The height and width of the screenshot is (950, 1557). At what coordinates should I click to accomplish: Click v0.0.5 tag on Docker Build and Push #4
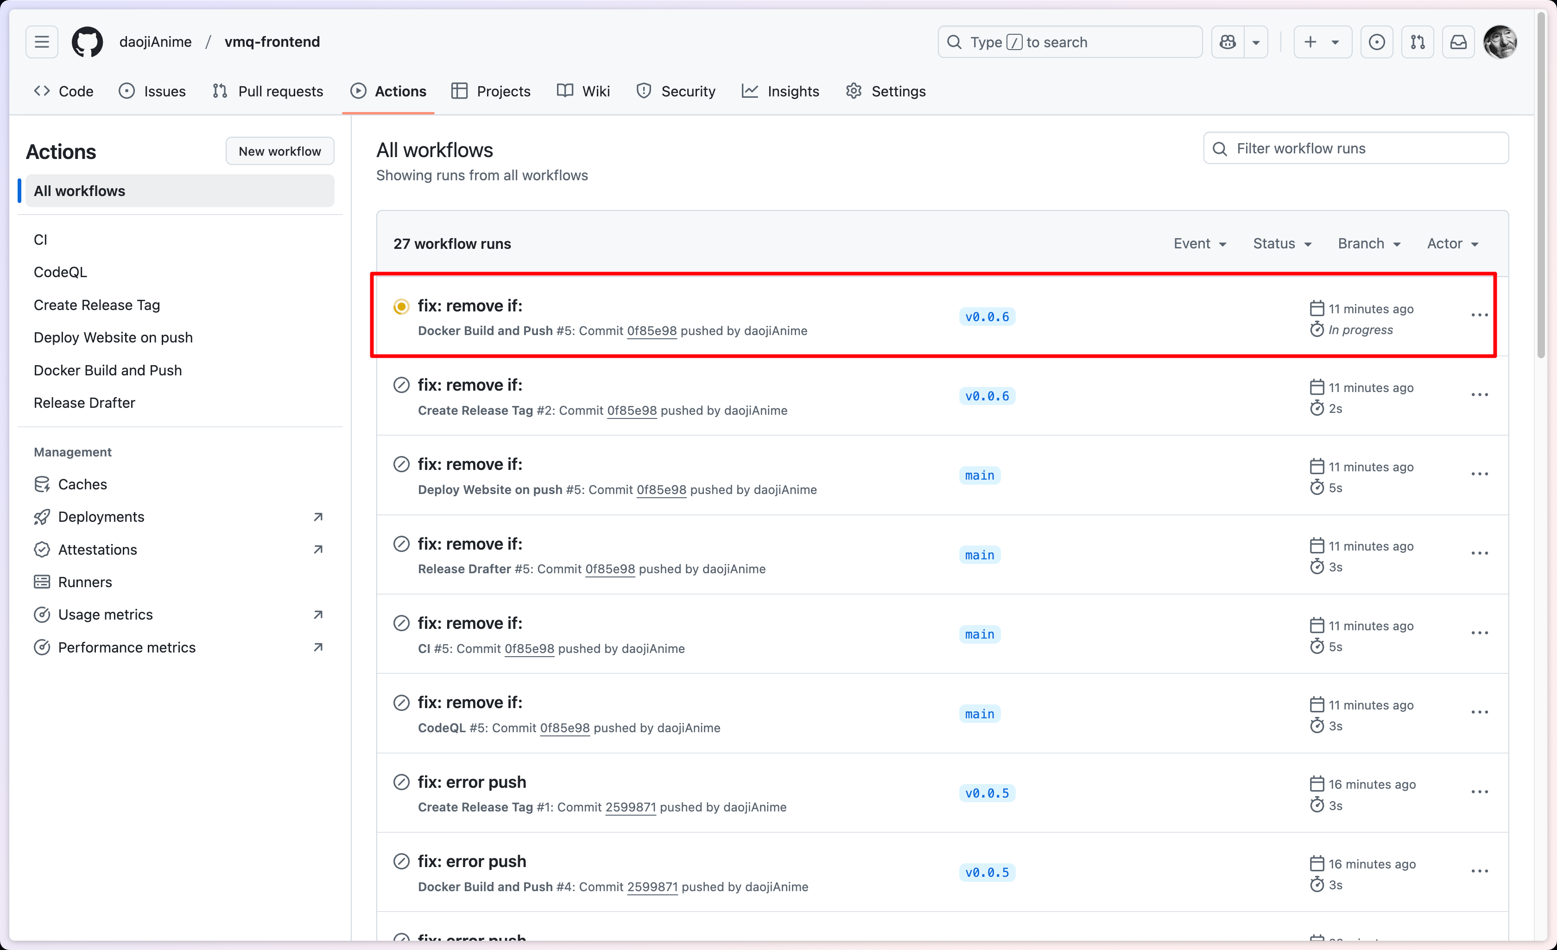987,873
